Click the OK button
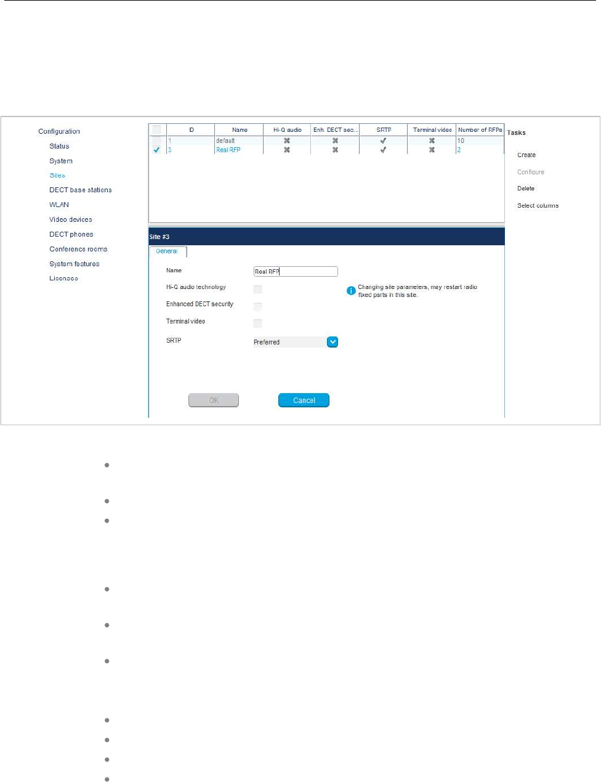This screenshot has width=601, height=782. point(214,401)
